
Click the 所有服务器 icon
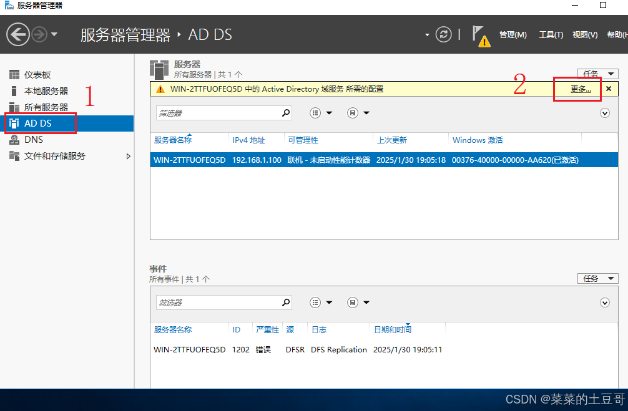14,107
